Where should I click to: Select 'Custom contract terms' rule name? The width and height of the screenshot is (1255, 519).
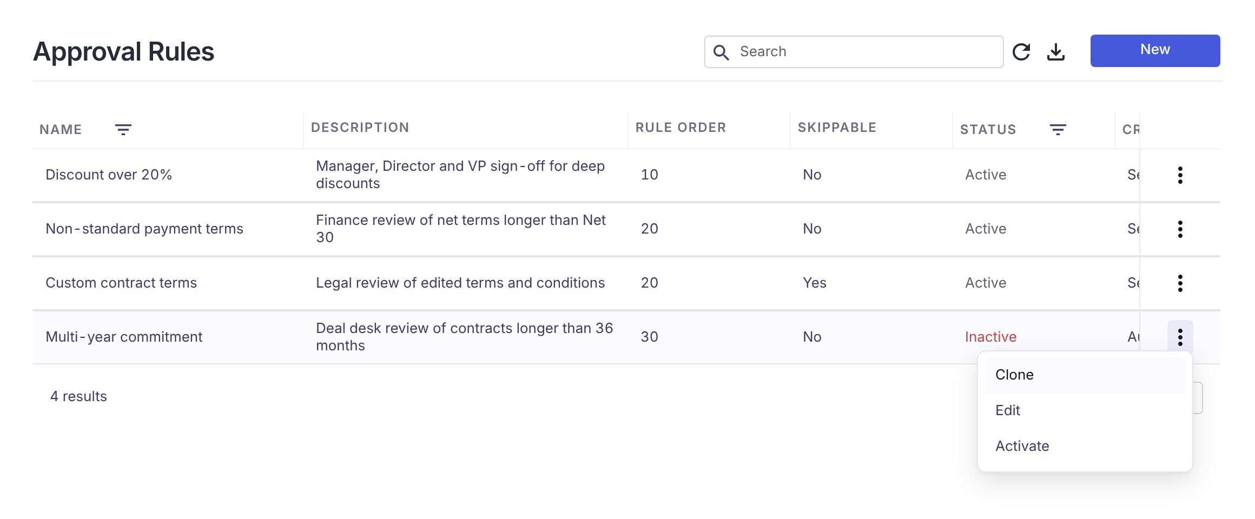[x=121, y=283]
